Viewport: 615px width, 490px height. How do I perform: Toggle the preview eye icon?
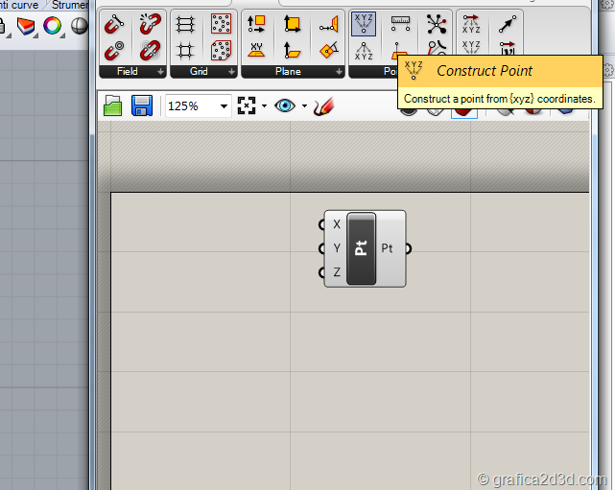click(285, 105)
